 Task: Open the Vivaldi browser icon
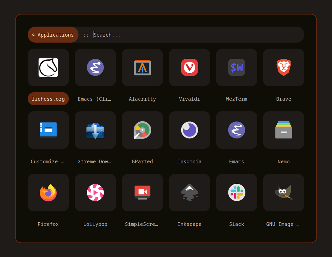(x=190, y=67)
